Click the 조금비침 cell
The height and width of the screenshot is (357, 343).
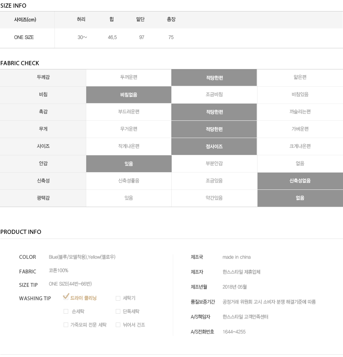coord(214,94)
